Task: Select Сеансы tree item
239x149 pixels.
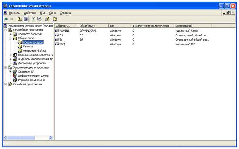Action: pyautogui.click(x=27, y=47)
